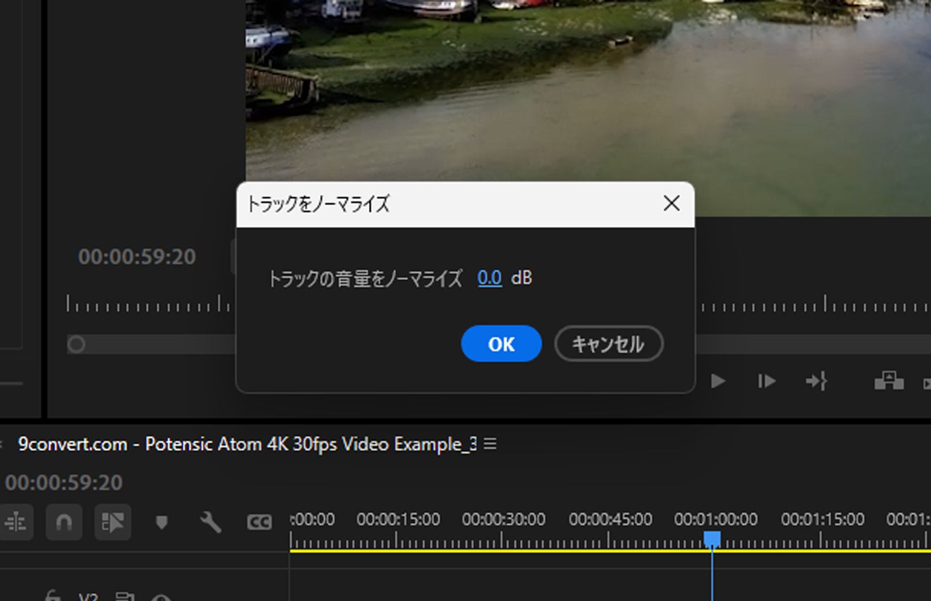Confirm normalization by clicking OK
Screen dimensions: 931x601
tap(501, 344)
